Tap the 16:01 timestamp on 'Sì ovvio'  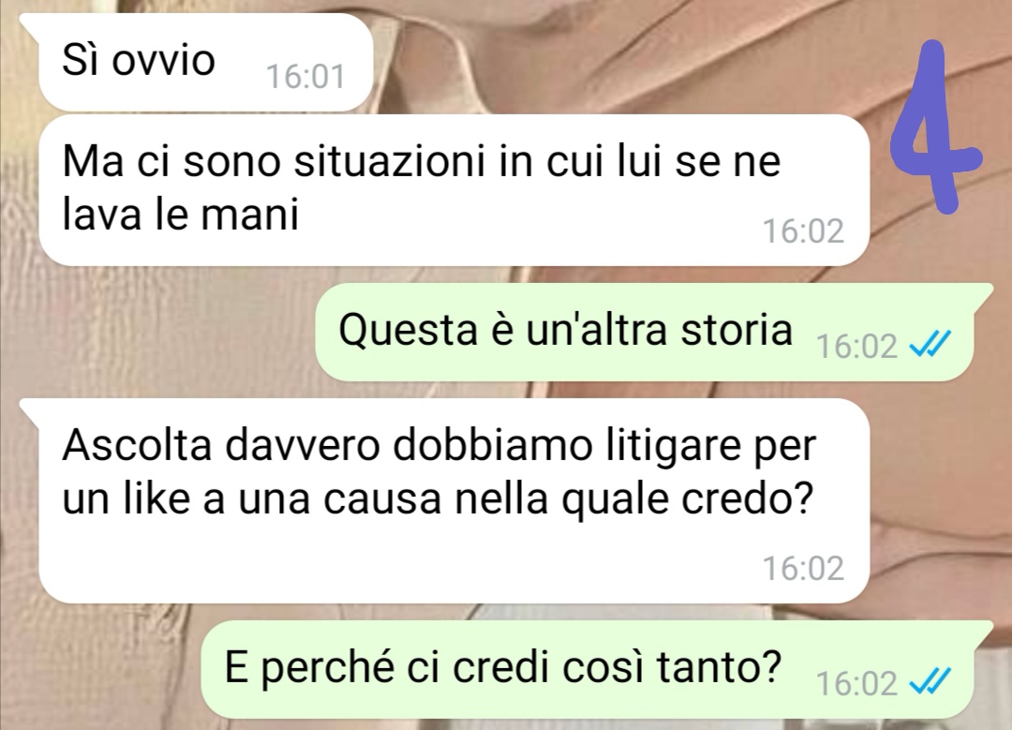point(305,76)
